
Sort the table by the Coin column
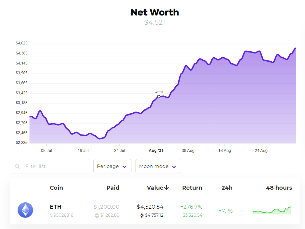(56, 187)
